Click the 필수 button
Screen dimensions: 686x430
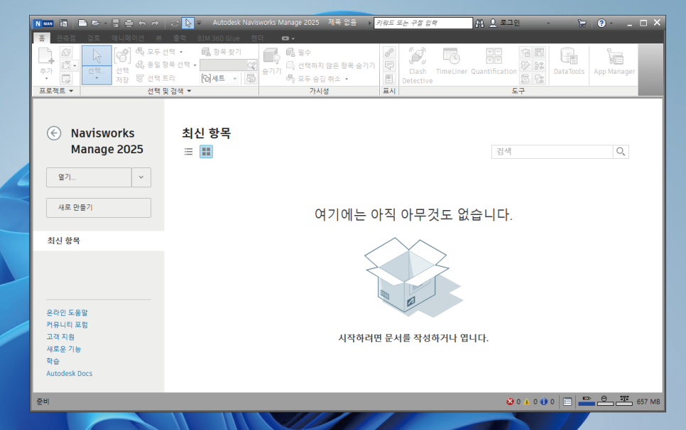click(x=299, y=53)
